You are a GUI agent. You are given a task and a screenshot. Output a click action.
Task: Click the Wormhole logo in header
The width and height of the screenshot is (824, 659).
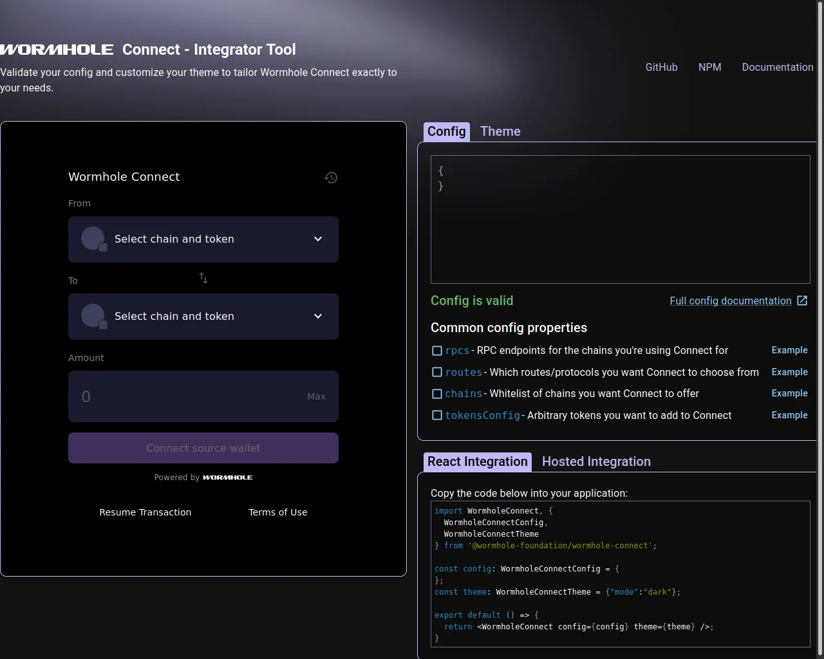pyautogui.click(x=57, y=50)
